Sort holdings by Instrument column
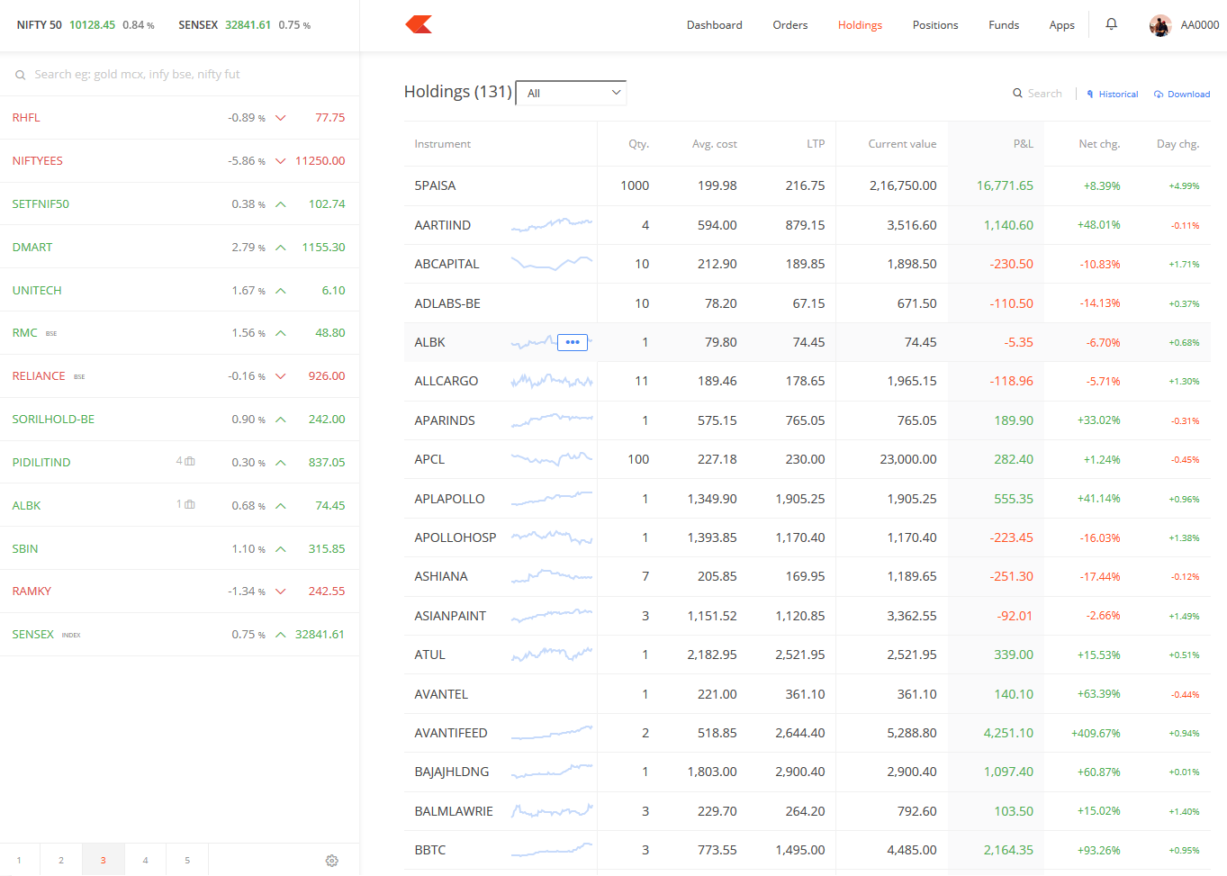The width and height of the screenshot is (1227, 876). point(442,144)
